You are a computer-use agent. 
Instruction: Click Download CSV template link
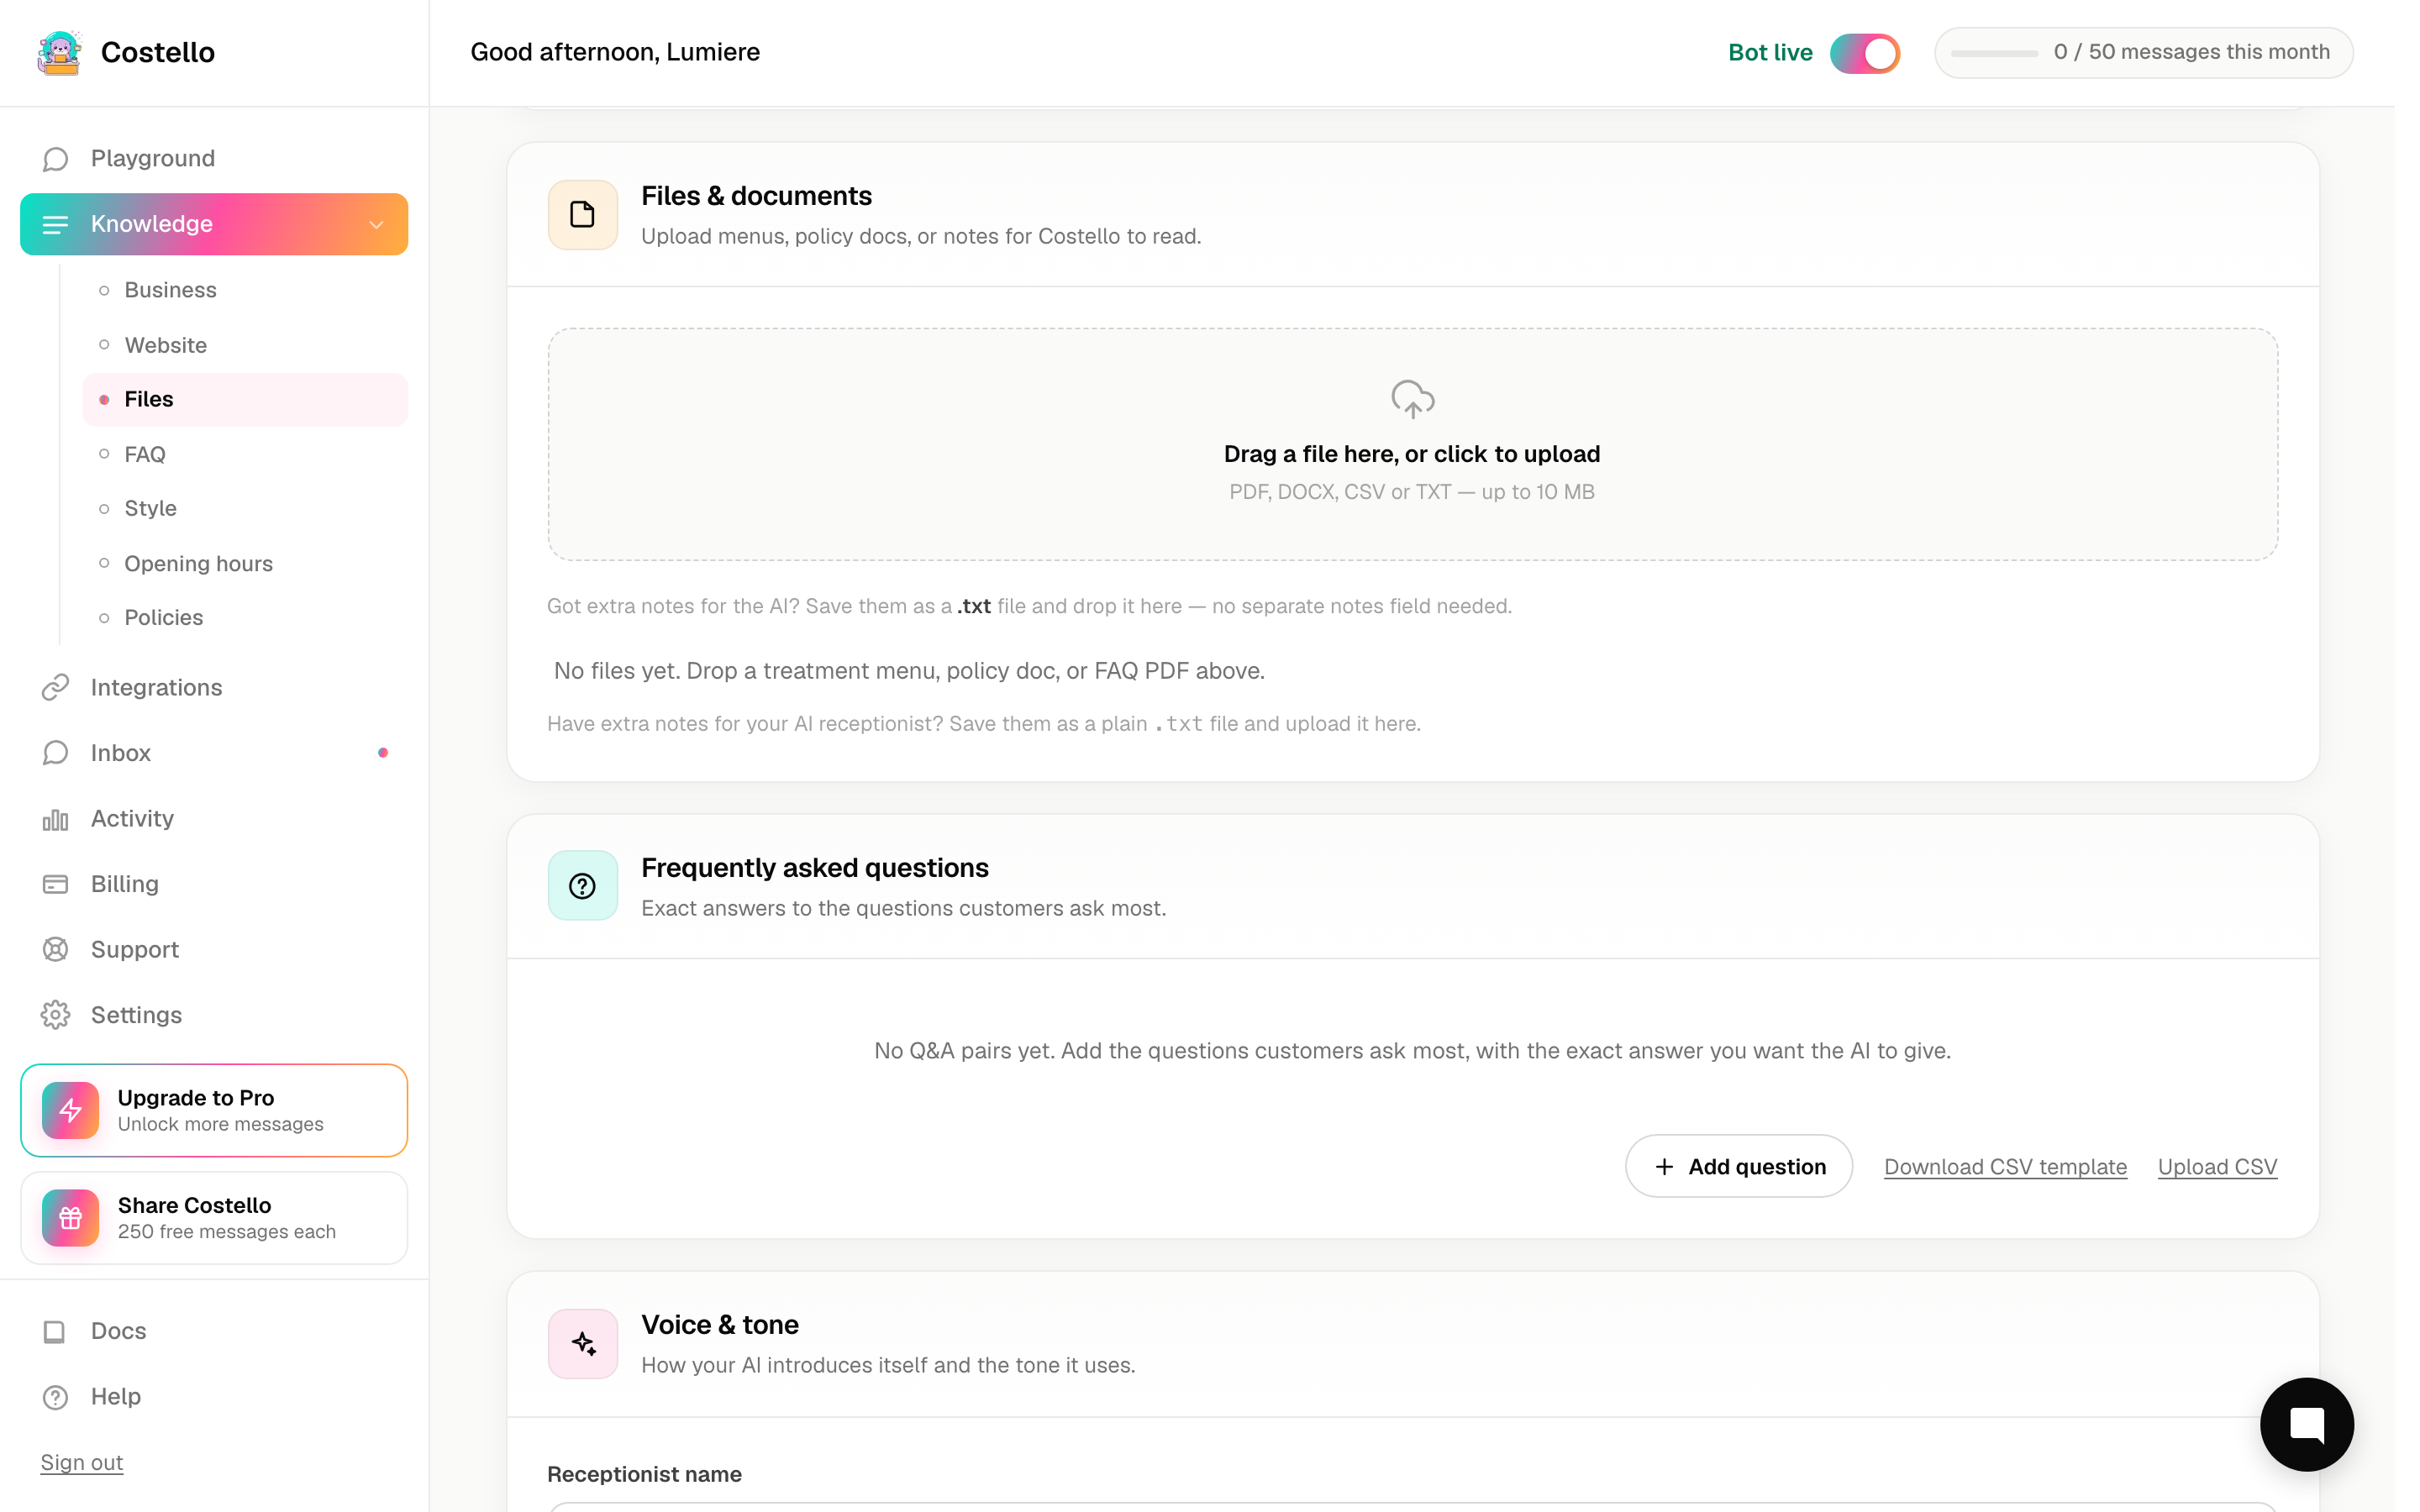[x=2005, y=1167]
